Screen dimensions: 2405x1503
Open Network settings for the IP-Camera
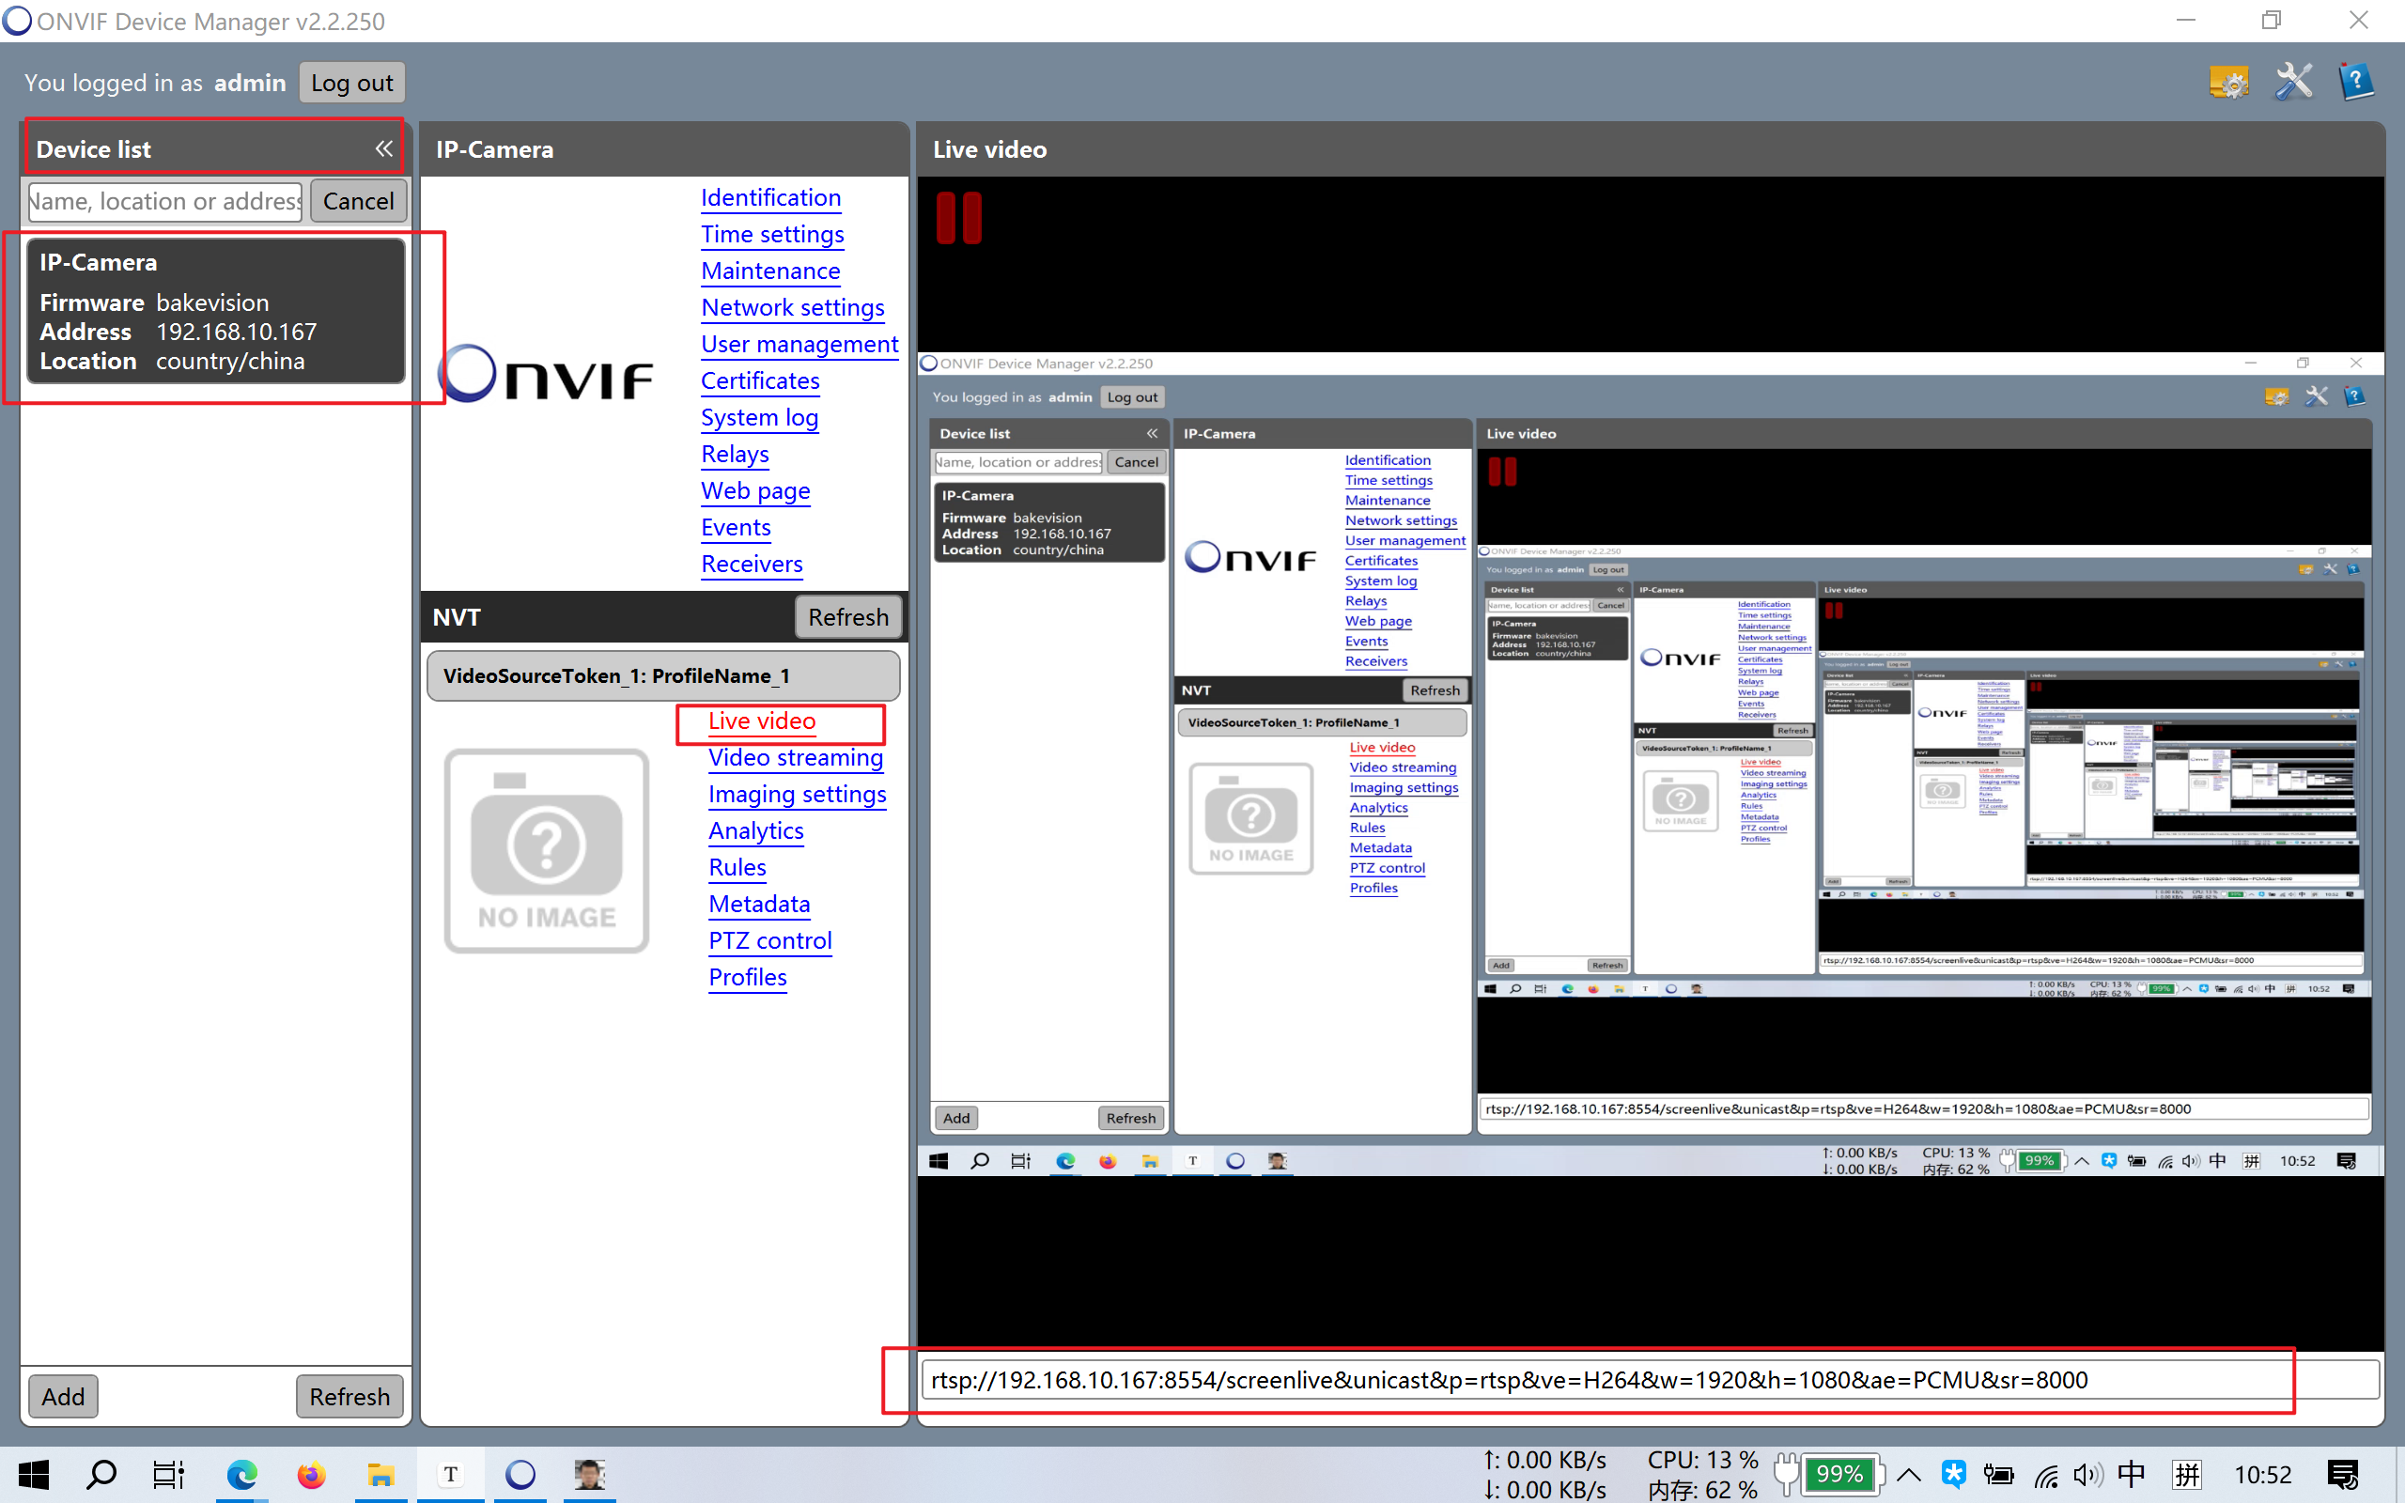pyautogui.click(x=792, y=307)
